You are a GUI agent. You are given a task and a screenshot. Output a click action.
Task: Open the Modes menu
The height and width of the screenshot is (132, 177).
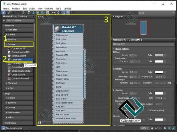coord(6,9)
